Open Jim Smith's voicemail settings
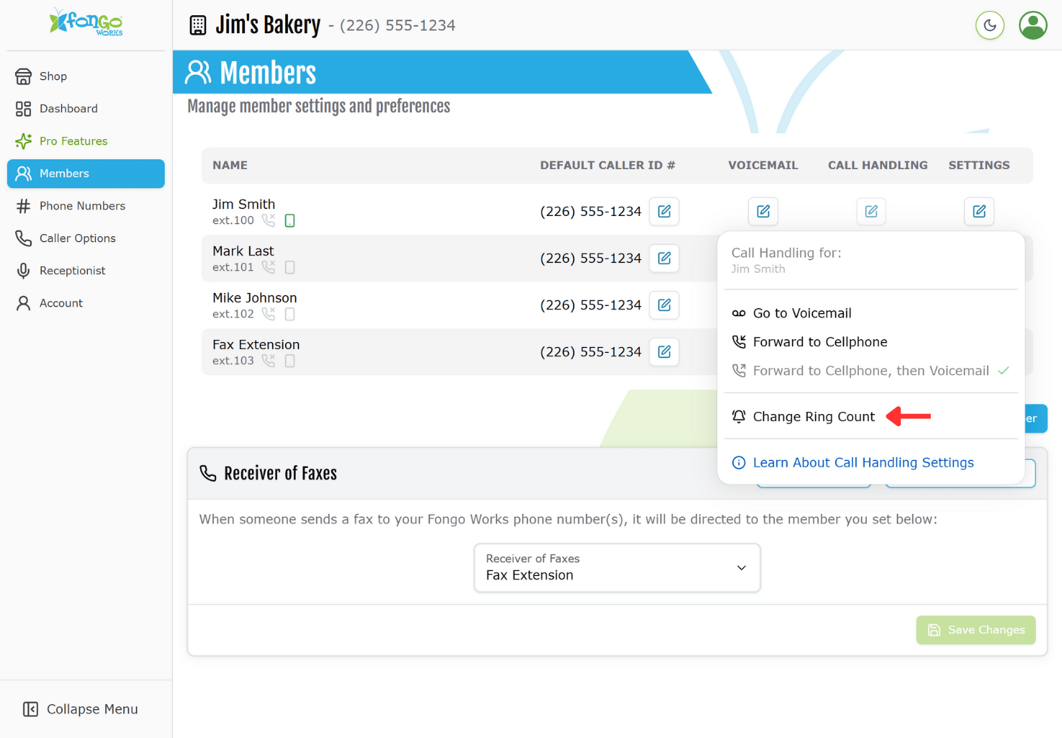 click(x=763, y=212)
